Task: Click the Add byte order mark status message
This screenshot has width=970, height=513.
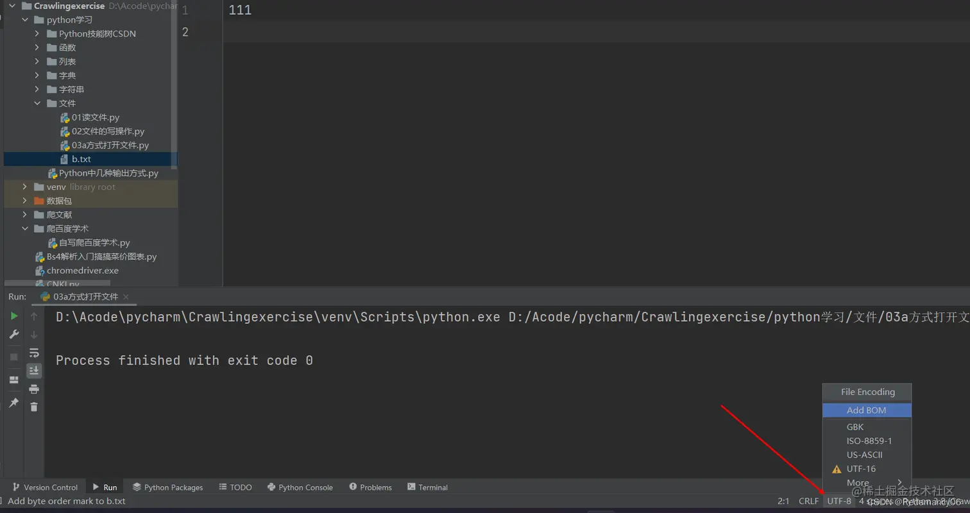Action: pyautogui.click(x=67, y=501)
